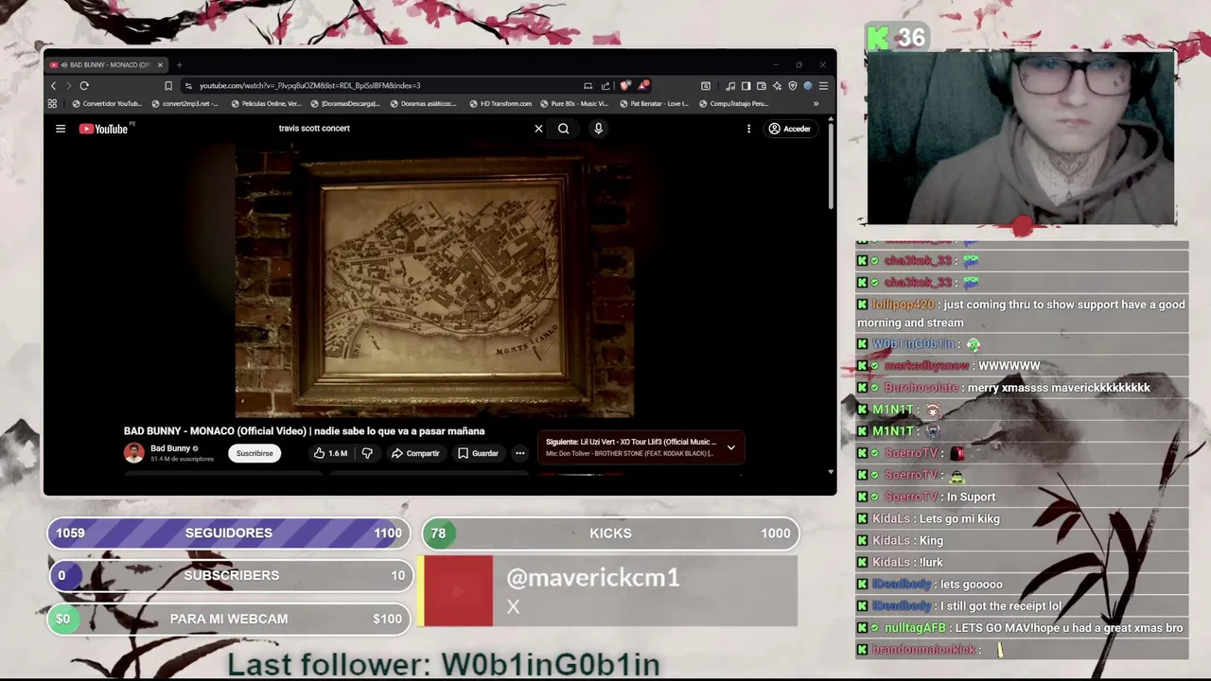The image size is (1211, 681).
Task: Open the Bad Bunny channel name link
Action: [170, 448]
